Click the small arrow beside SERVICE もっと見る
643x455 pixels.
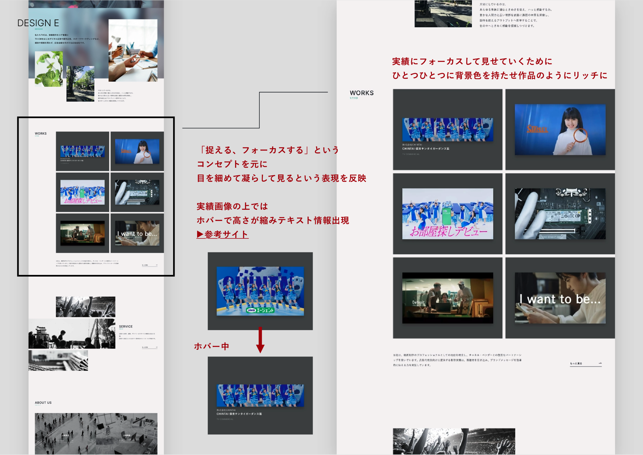(x=156, y=347)
